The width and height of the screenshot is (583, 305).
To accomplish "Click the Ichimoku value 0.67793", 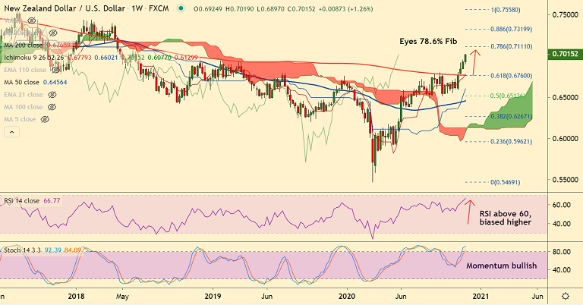I will click(x=79, y=58).
